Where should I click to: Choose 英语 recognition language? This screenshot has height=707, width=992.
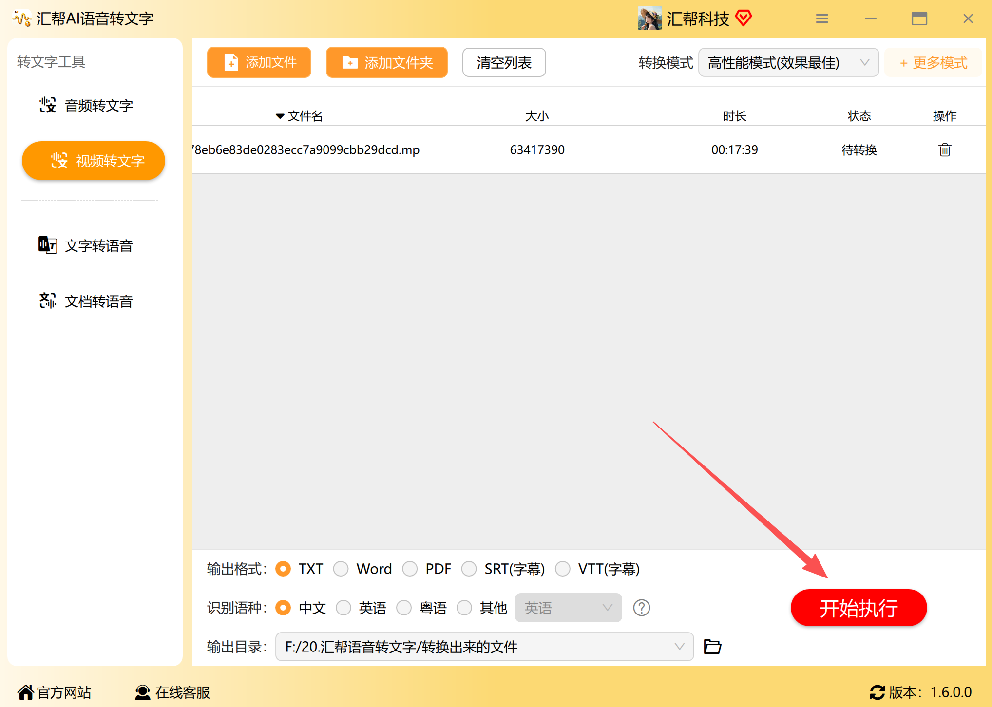(343, 608)
